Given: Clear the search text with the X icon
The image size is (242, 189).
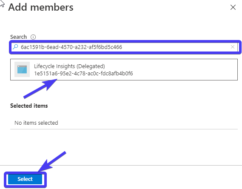Looking at the screenshot, I should click(x=233, y=47).
